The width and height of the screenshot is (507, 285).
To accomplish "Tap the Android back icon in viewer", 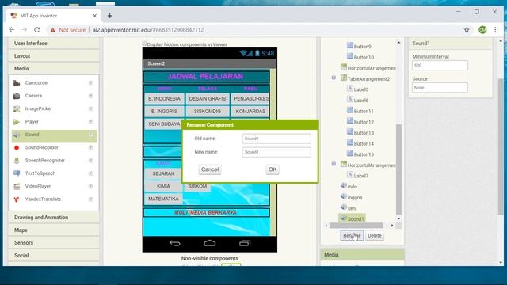I will tap(174, 243).
